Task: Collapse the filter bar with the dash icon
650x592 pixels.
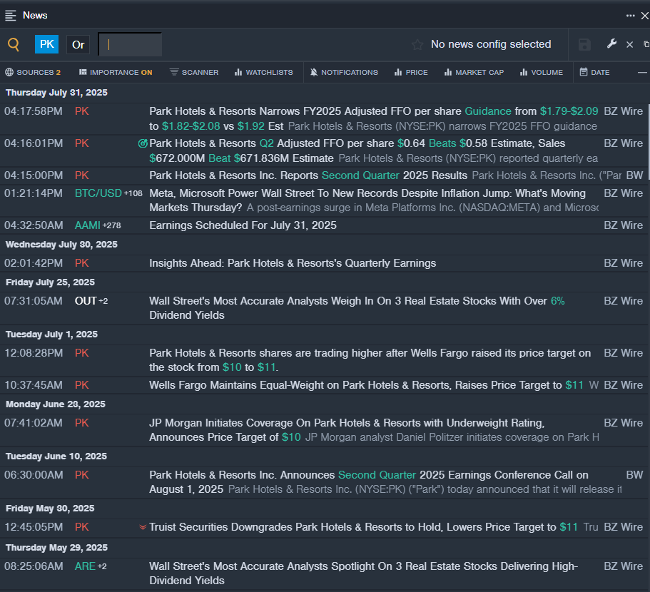Action: [x=642, y=73]
